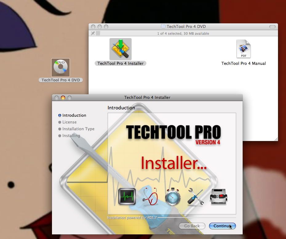Minimize the TechTool Pro 4 DVD window
The height and width of the screenshot is (239, 286).
[x=100, y=27]
